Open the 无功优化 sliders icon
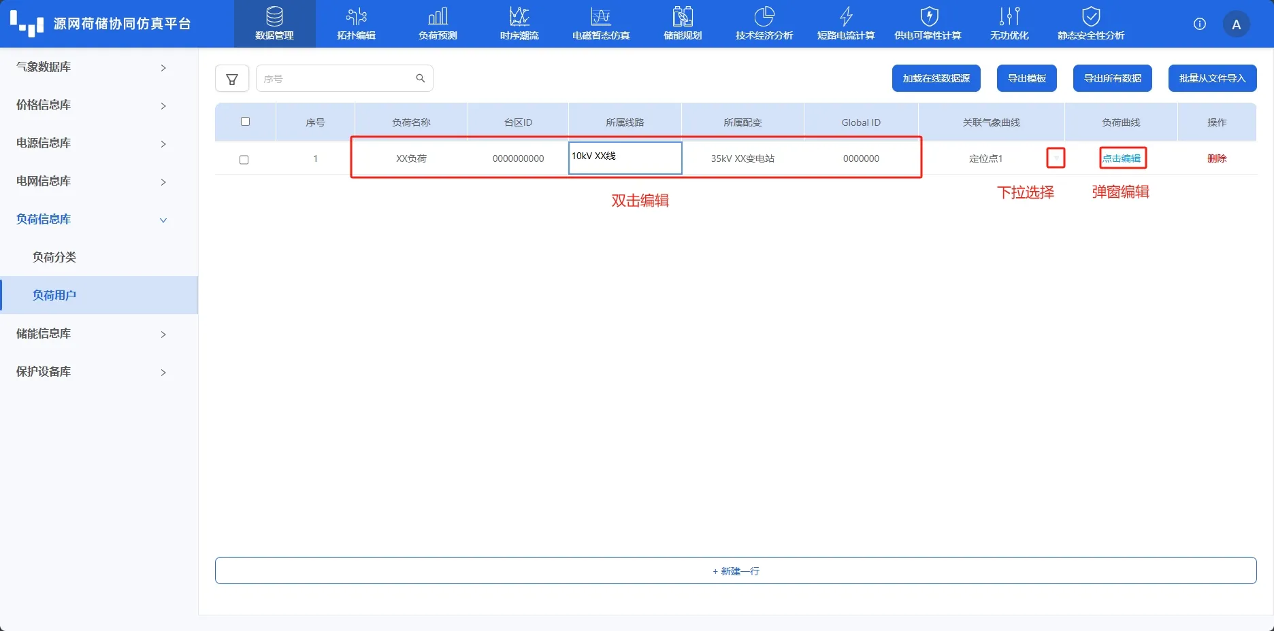The image size is (1274, 631). (x=1009, y=16)
